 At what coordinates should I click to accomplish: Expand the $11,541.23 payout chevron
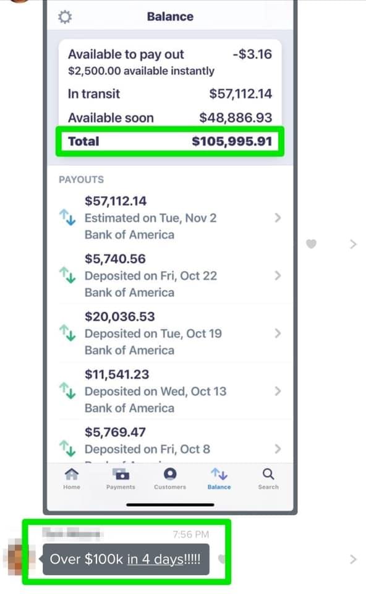(x=278, y=391)
